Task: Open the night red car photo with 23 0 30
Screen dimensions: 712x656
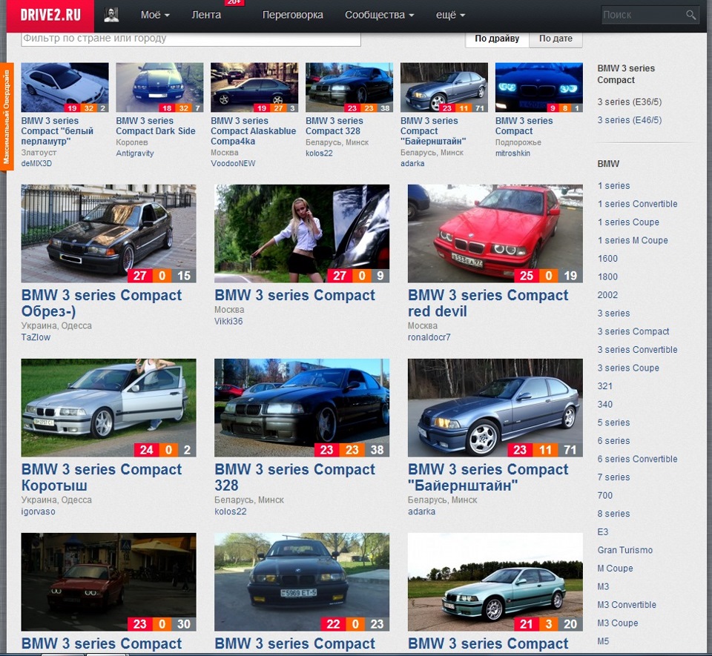Action: [108, 582]
